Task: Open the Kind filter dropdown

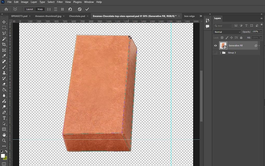Action: click(x=223, y=26)
